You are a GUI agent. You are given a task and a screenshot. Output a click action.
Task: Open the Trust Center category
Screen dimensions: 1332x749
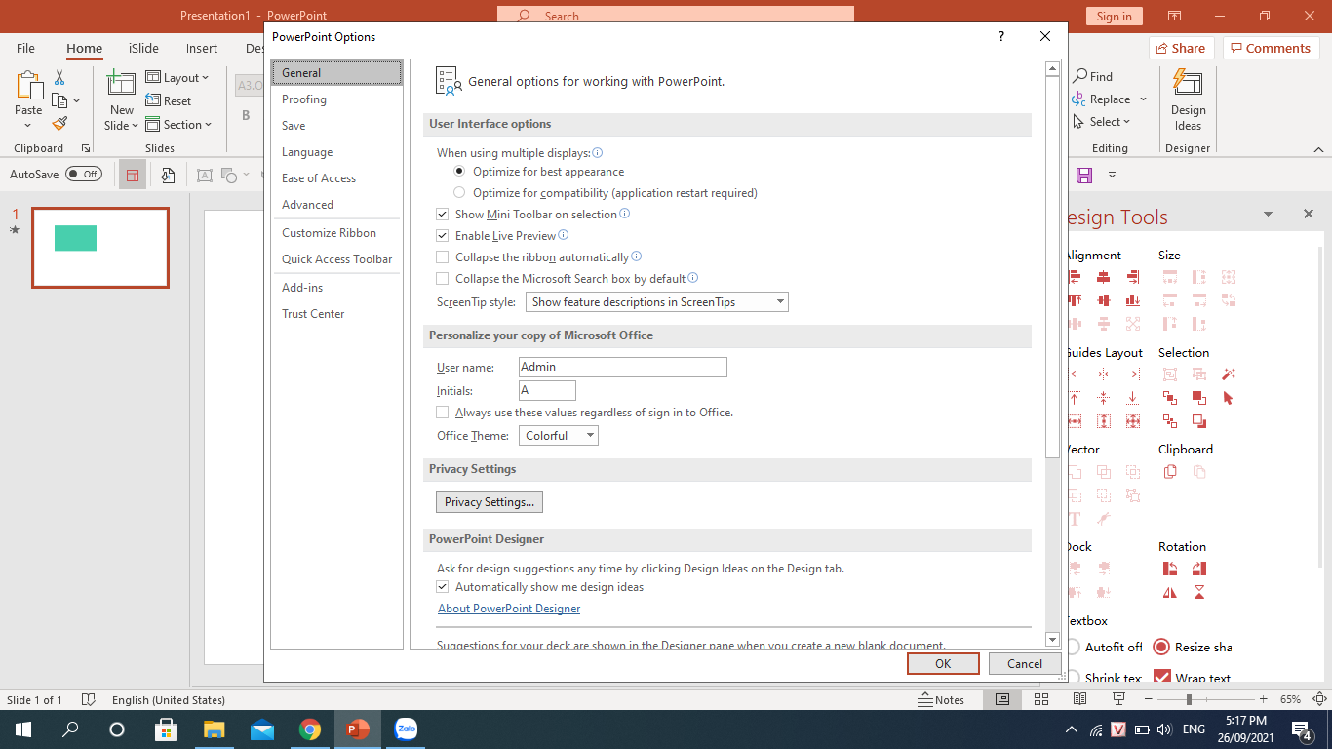(336, 314)
